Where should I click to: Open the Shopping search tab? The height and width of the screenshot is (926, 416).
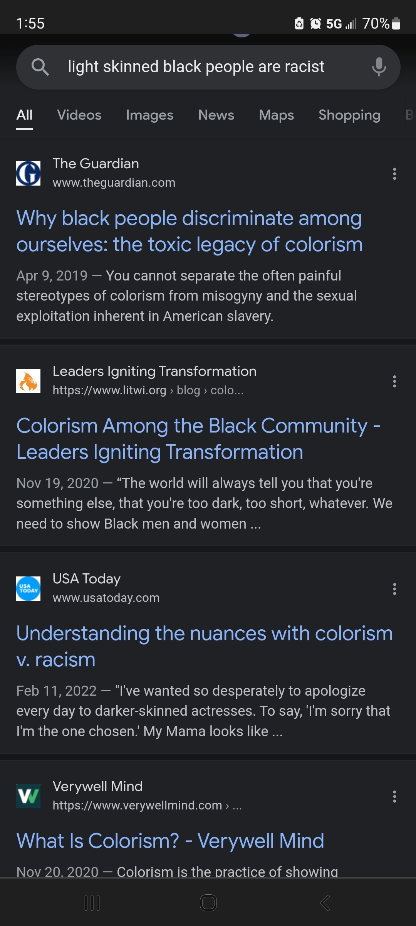pyautogui.click(x=349, y=115)
